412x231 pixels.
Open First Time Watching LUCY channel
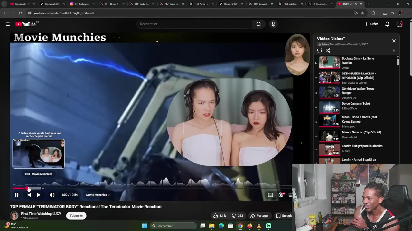tap(41, 214)
